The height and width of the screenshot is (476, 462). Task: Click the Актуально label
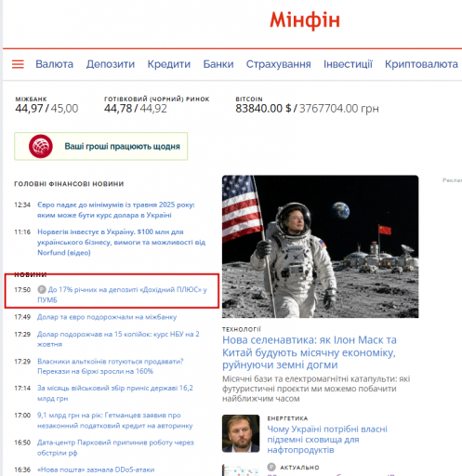coord(299,468)
